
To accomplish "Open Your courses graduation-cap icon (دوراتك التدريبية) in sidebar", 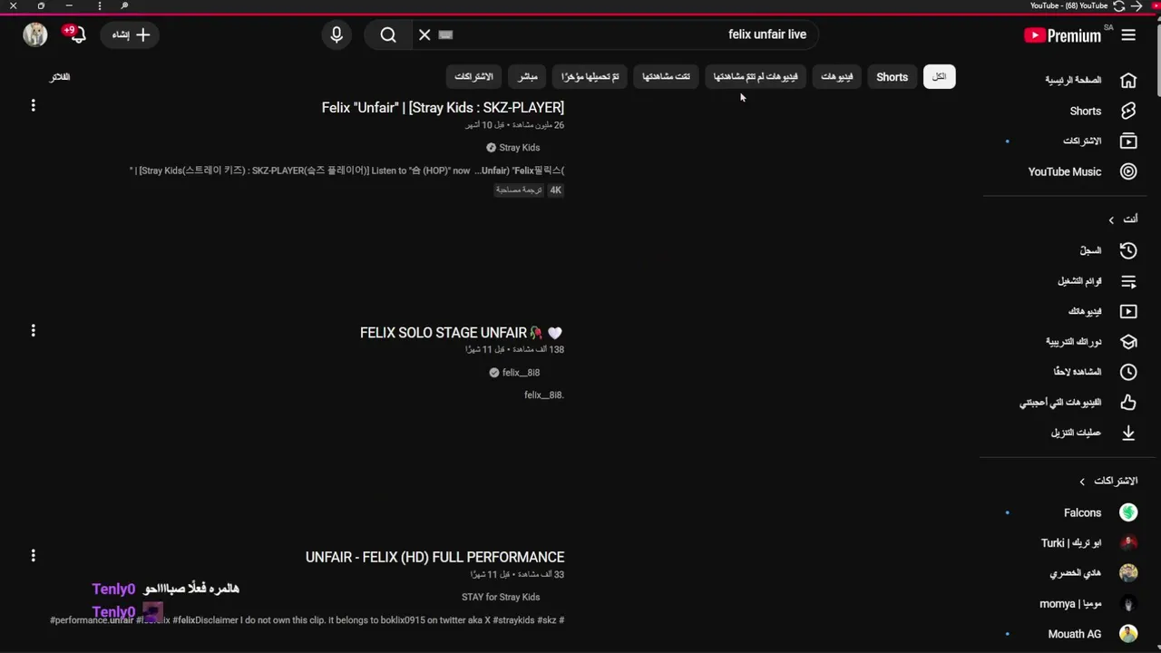I will (x=1128, y=342).
